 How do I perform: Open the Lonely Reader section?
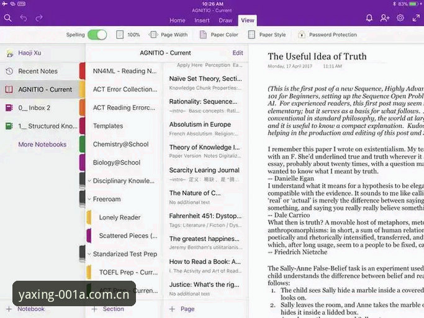coord(124,217)
